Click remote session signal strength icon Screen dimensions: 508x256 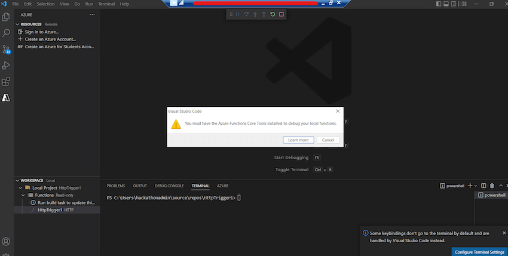[x=182, y=3]
